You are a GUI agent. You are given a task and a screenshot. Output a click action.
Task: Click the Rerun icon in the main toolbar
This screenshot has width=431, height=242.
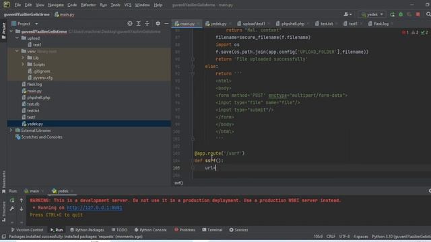(x=392, y=14)
